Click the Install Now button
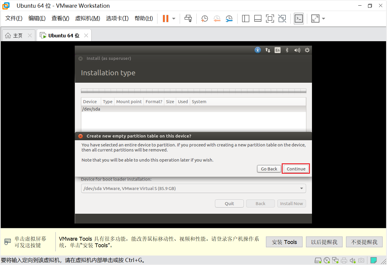This screenshot has height=265, width=387. (292, 203)
